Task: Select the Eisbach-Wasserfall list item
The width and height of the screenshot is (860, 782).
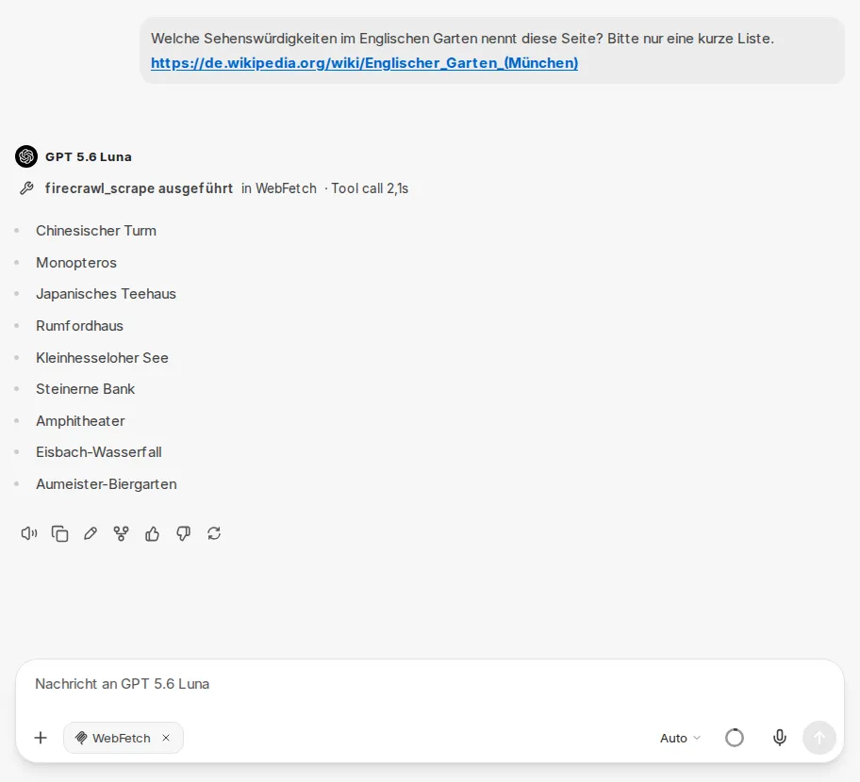Action: click(99, 452)
